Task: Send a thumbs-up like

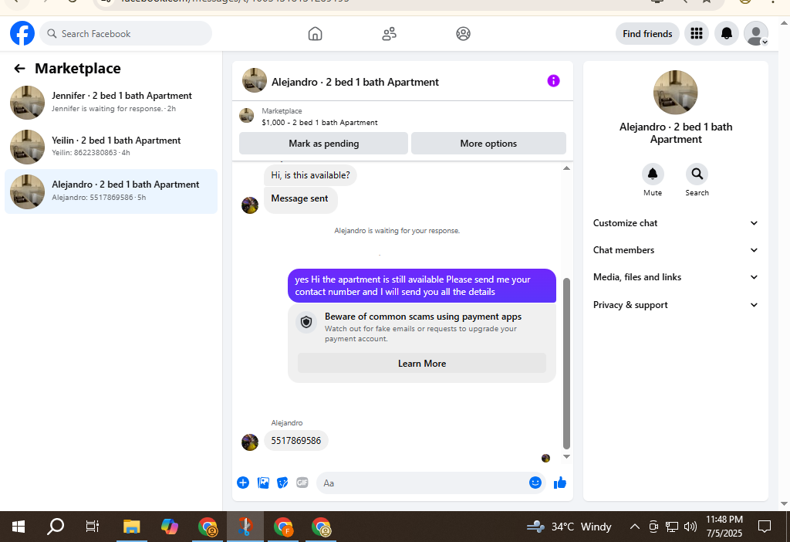Action: coord(560,483)
